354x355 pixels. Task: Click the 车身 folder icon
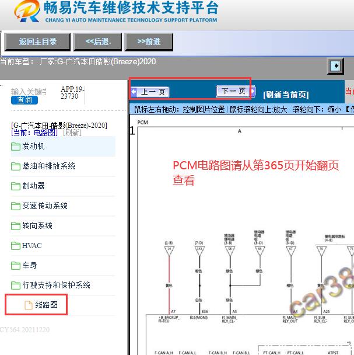(x=16, y=265)
